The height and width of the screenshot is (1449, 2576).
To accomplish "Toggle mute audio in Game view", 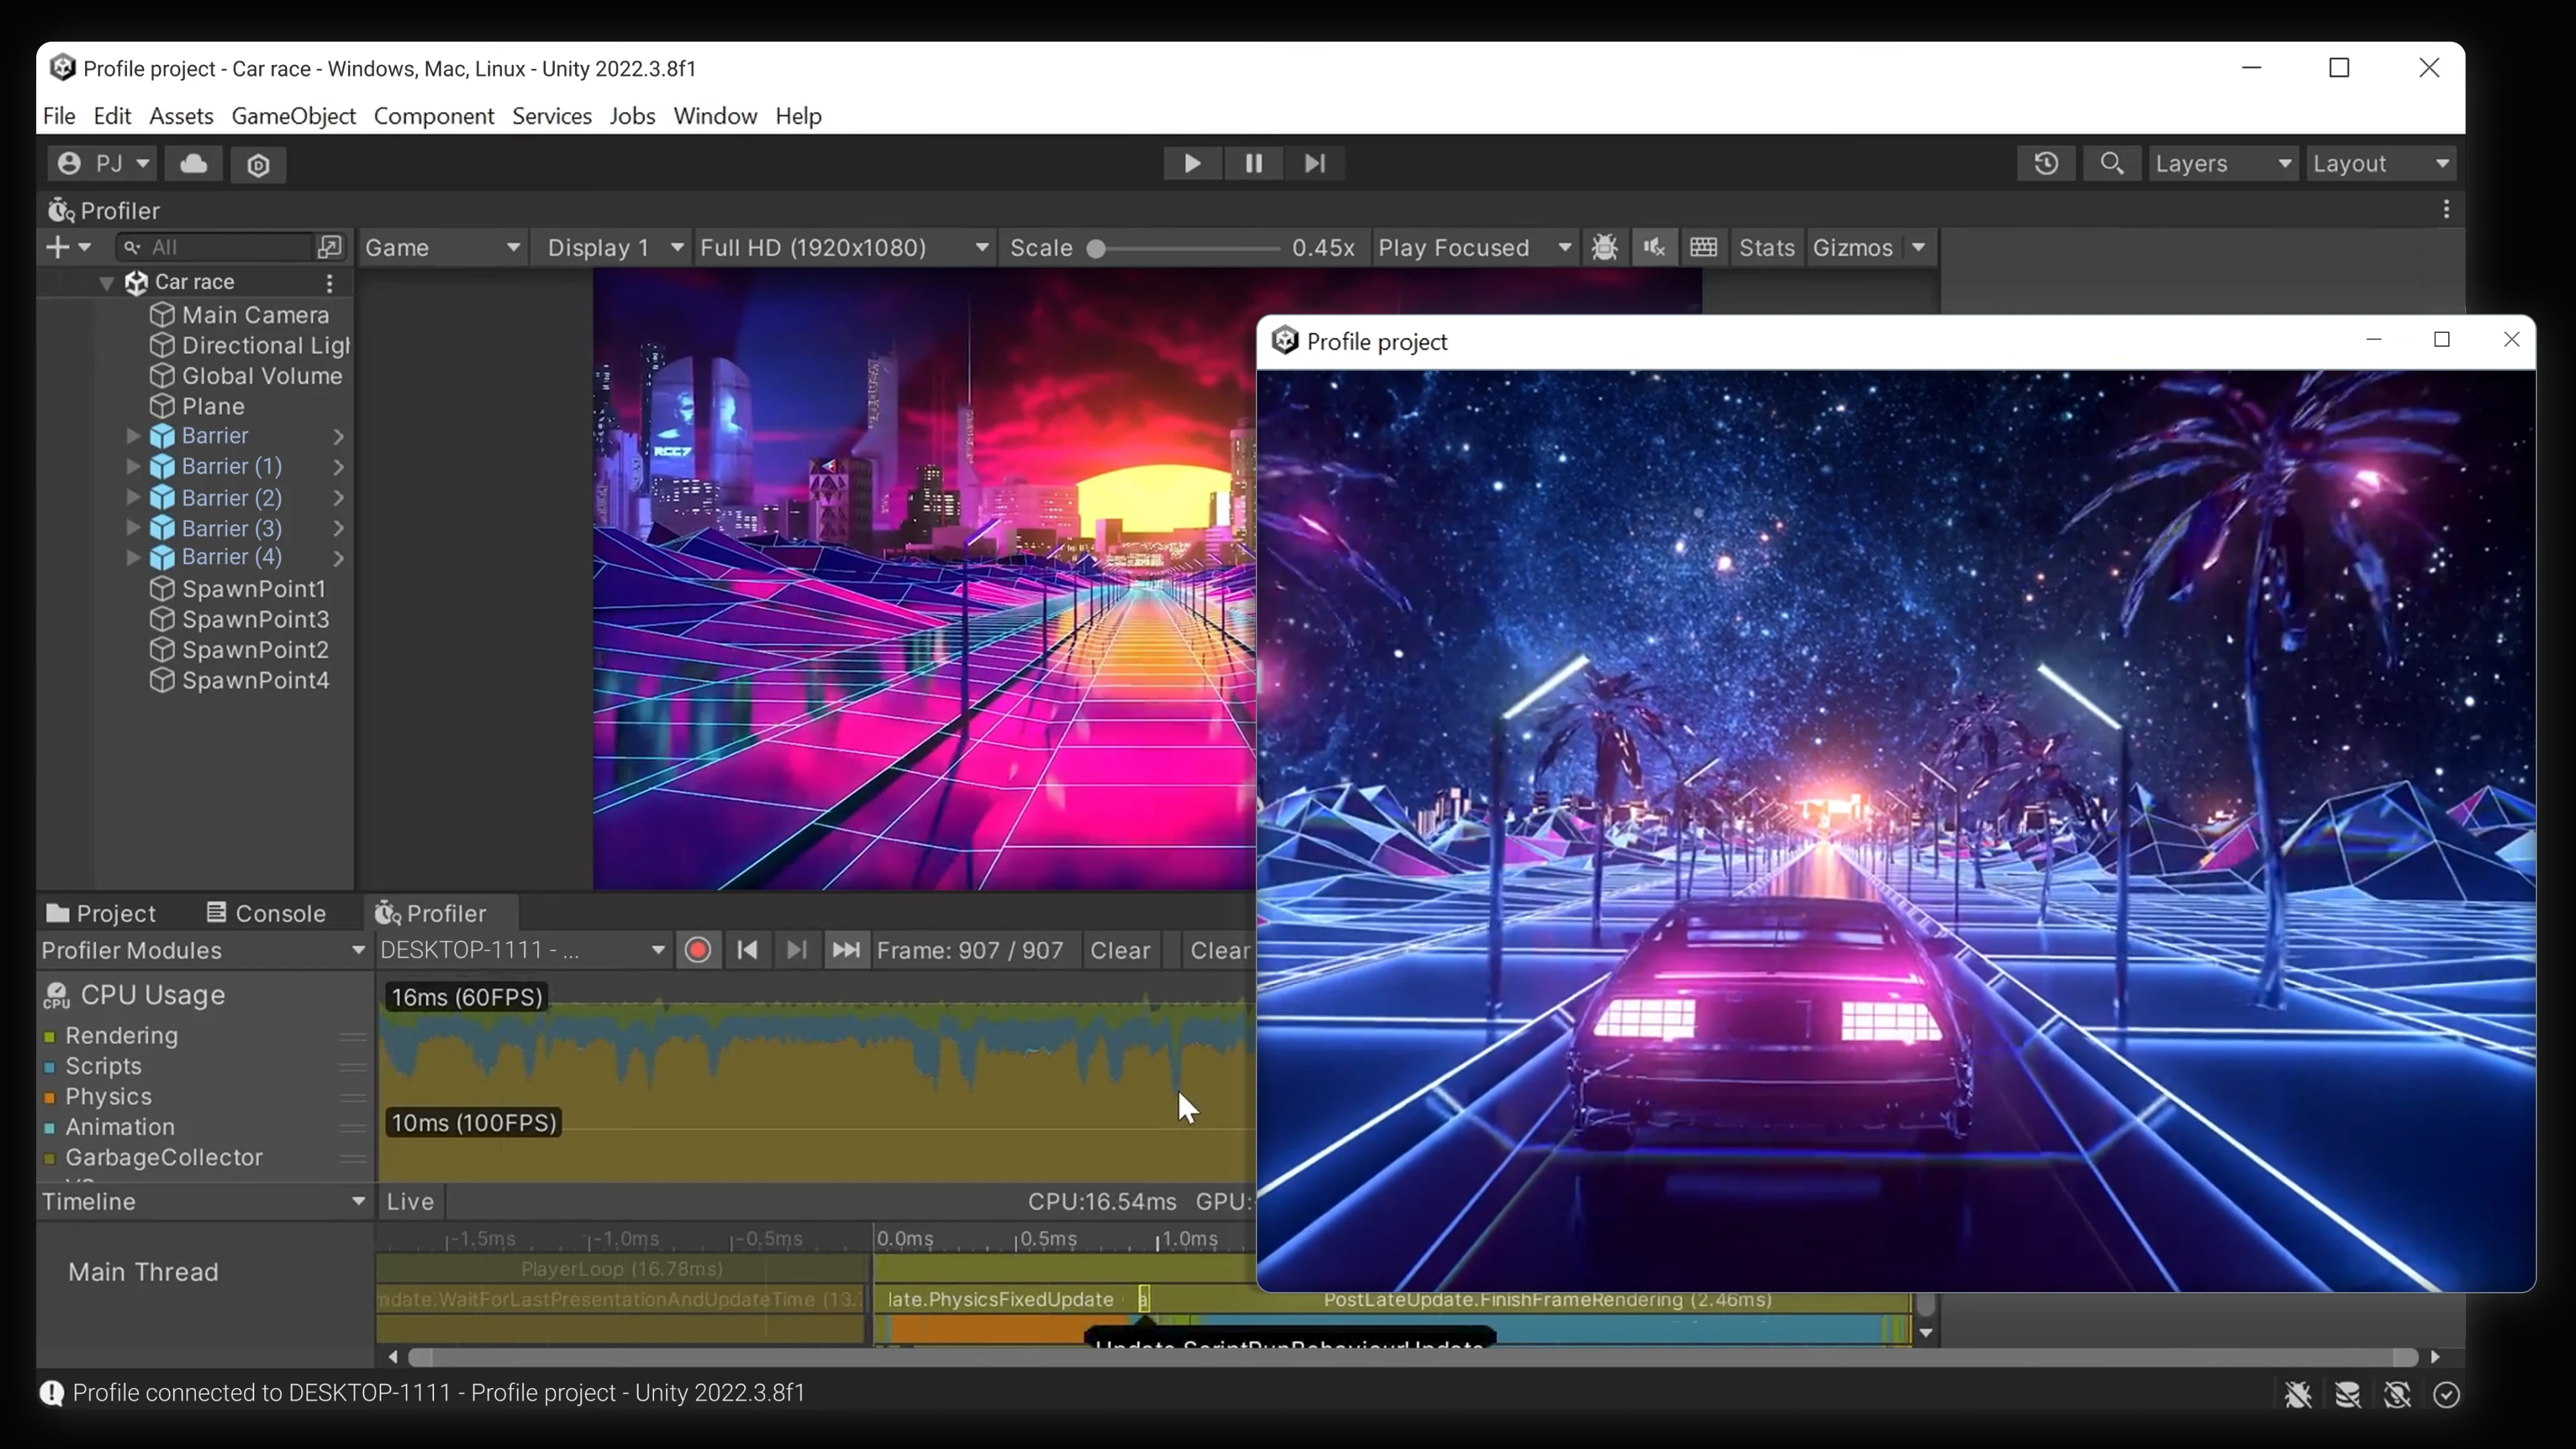I will point(1654,248).
